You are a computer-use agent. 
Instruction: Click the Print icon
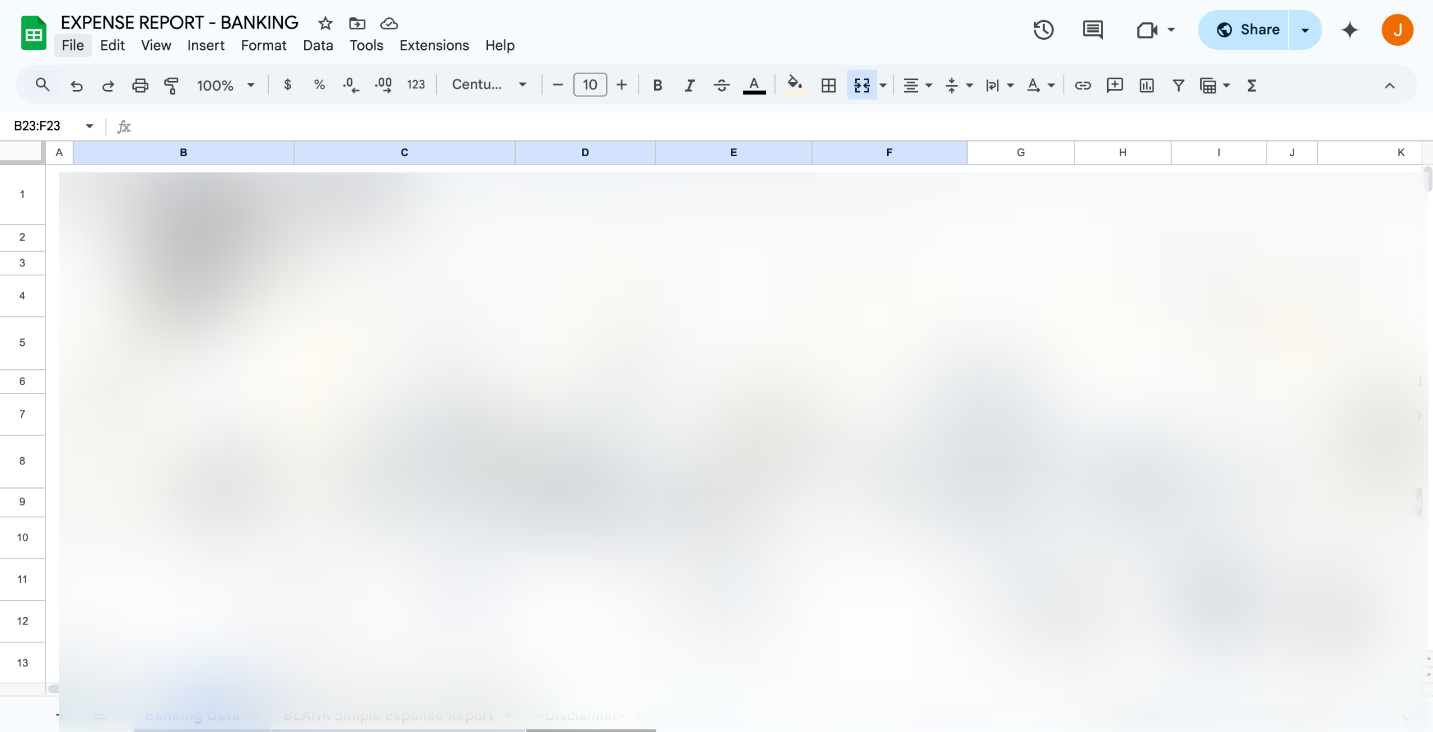pos(140,85)
